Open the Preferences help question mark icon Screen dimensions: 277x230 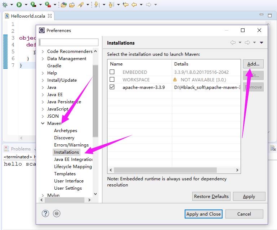click(x=45, y=213)
